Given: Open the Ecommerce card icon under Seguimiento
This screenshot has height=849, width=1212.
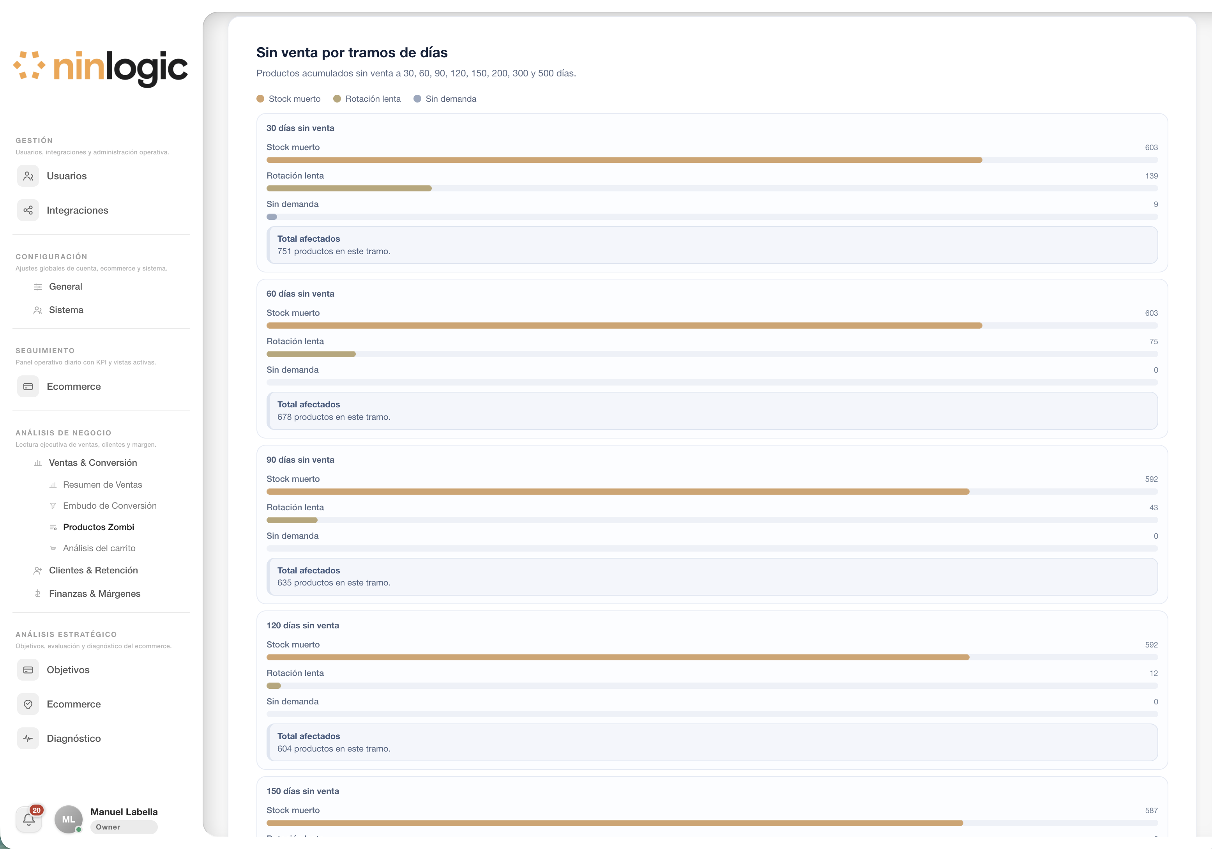Looking at the screenshot, I should (28, 386).
